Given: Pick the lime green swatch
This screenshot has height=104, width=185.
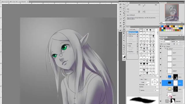Looking at the screenshot, I should tap(164, 30).
